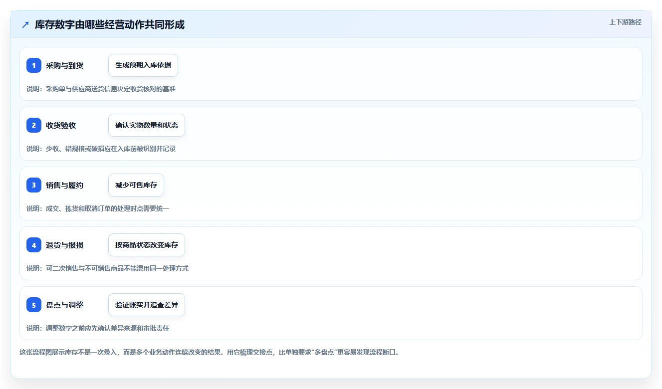Click the note about 调整数字之前应先确认差异来源

[x=98, y=328]
